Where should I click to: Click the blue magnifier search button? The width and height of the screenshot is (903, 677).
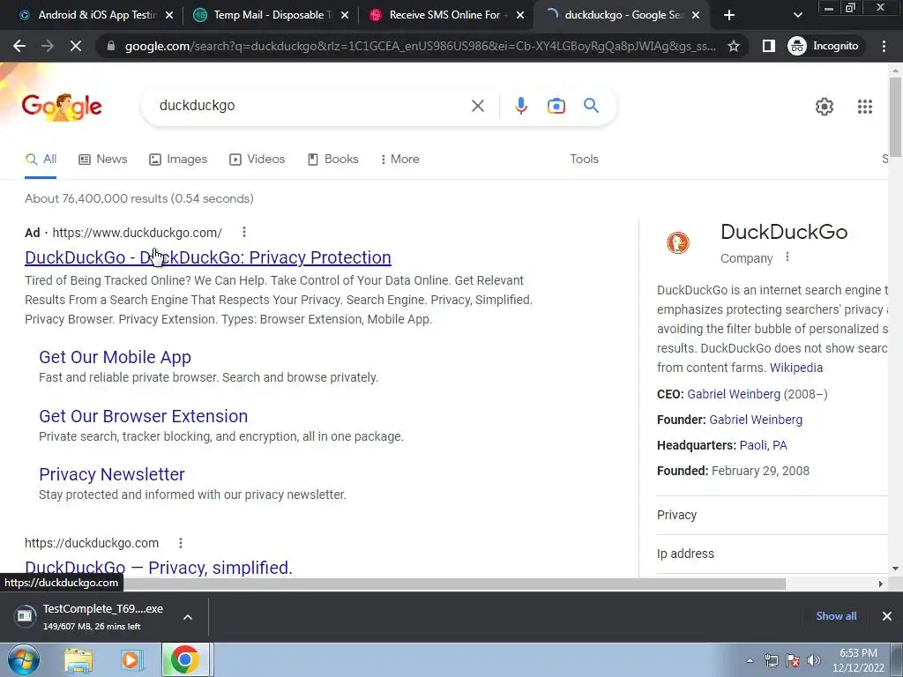[x=591, y=106]
